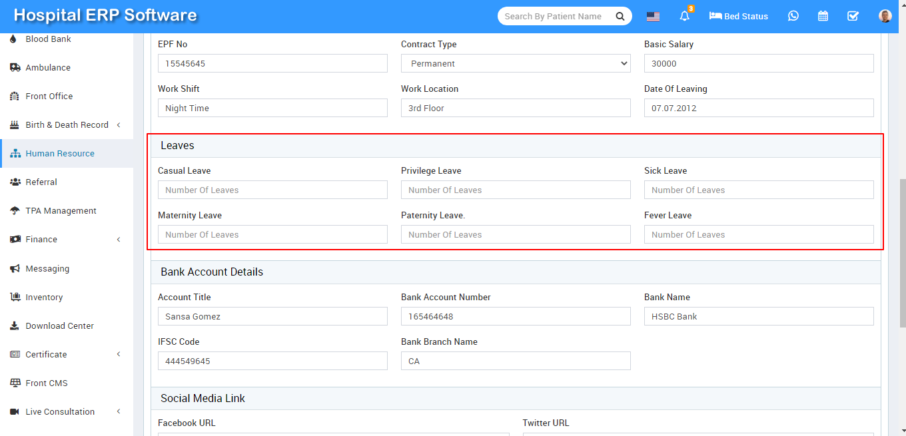Open Human Resource in the sidebar
This screenshot has height=436, width=906.
(60, 154)
